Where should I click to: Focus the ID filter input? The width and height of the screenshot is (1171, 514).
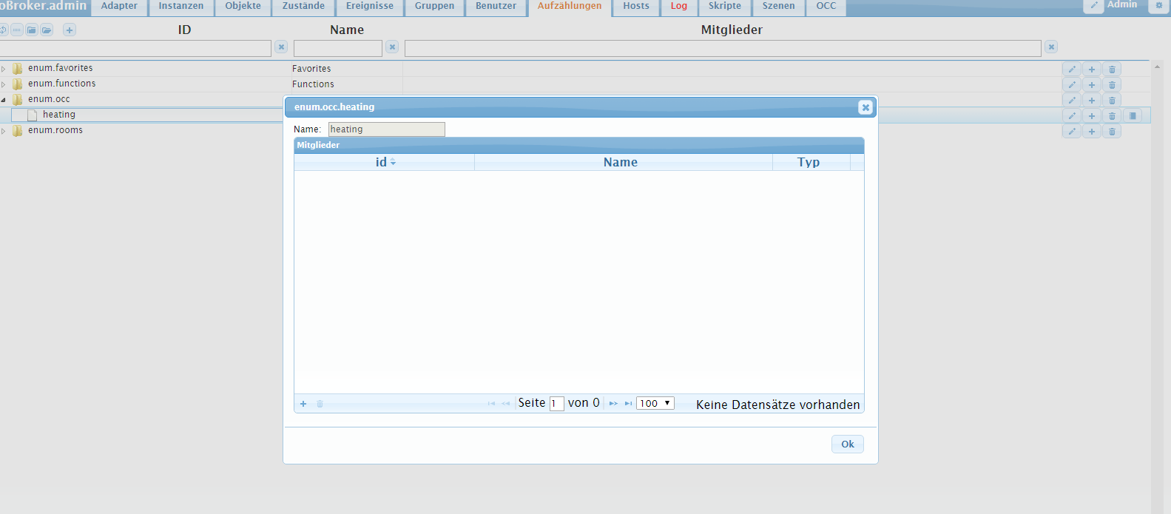coord(135,48)
